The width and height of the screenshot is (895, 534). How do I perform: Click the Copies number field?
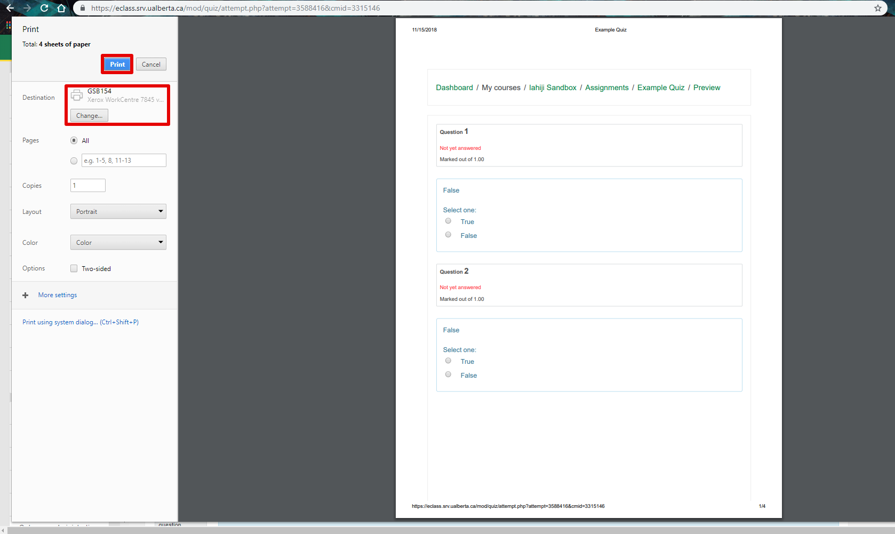tap(88, 186)
